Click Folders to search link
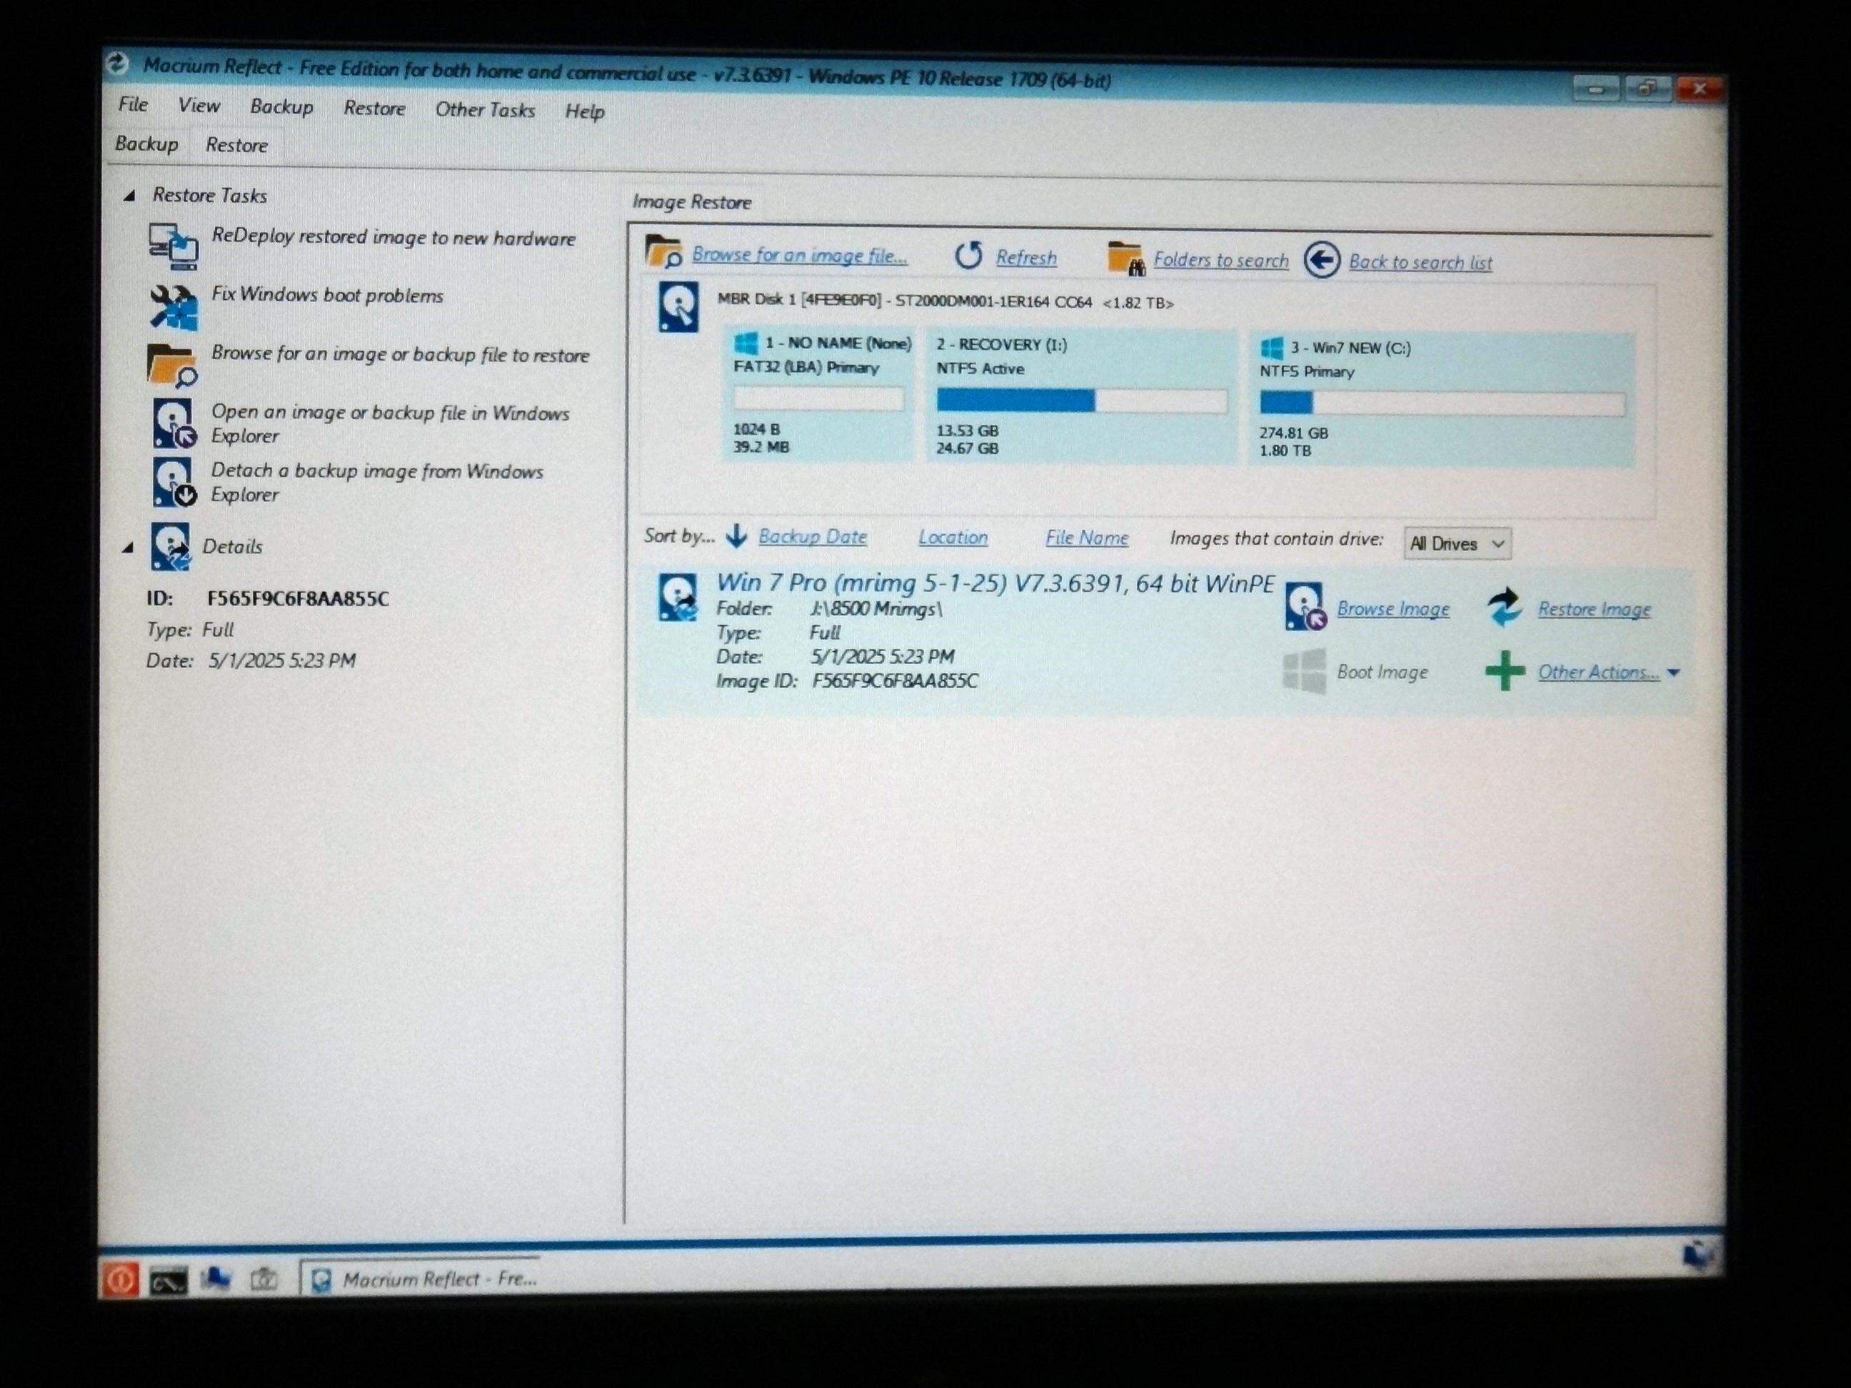Image resolution: width=1851 pixels, height=1388 pixels. (x=1221, y=260)
